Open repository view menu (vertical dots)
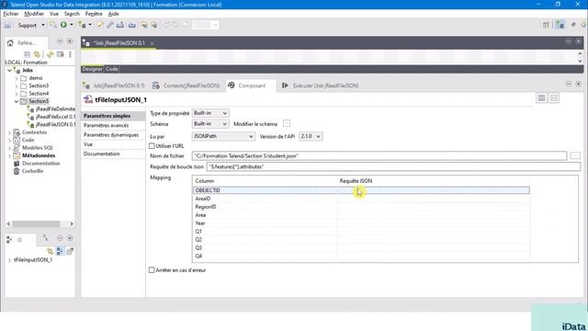The height and width of the screenshot is (331, 588). click(x=70, y=54)
